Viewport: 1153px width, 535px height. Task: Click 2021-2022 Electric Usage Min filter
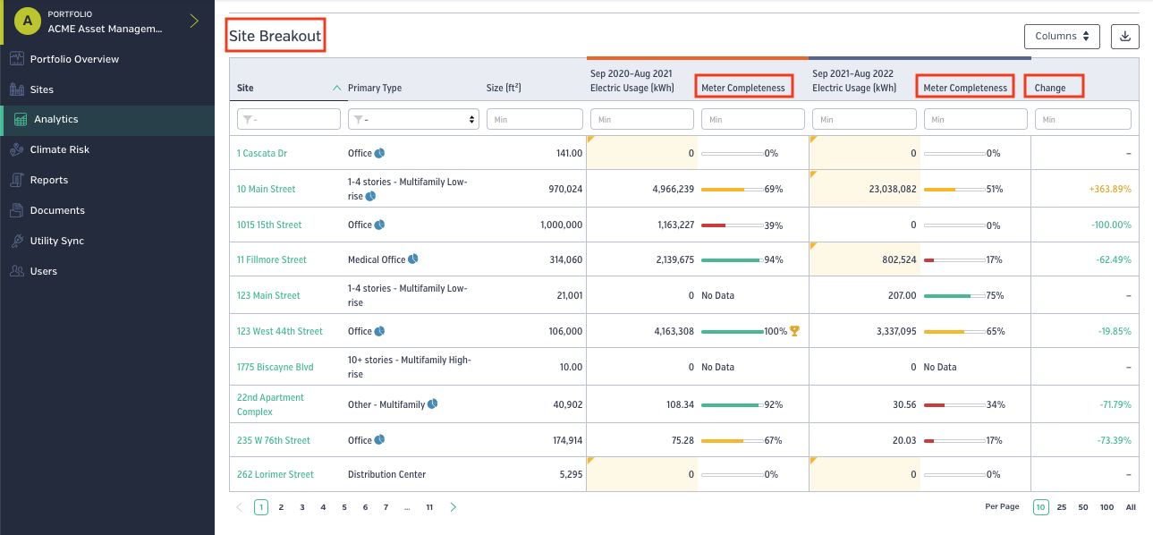click(x=864, y=119)
